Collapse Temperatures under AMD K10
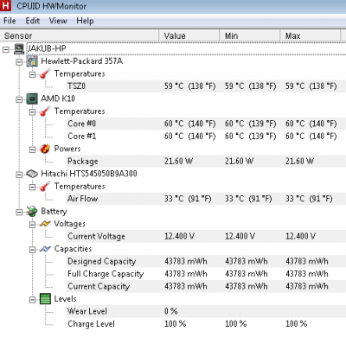Screen dimensions: 346x344 click(32, 111)
